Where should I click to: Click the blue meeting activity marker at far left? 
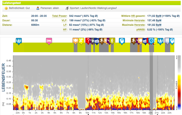click(18, 40)
